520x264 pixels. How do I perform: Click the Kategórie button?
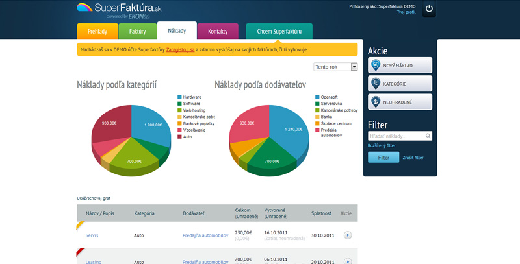pos(400,84)
